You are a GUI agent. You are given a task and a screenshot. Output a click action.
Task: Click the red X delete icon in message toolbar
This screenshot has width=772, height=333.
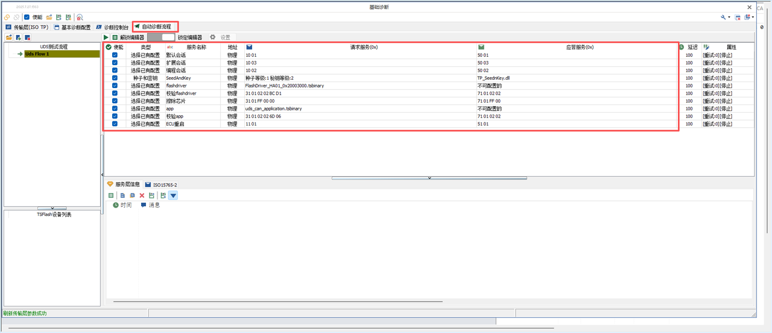pos(142,195)
